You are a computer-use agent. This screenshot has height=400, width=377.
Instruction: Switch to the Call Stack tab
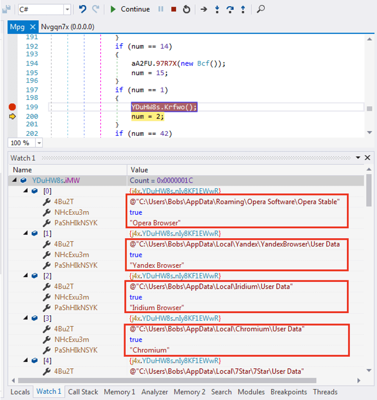pos(83,392)
